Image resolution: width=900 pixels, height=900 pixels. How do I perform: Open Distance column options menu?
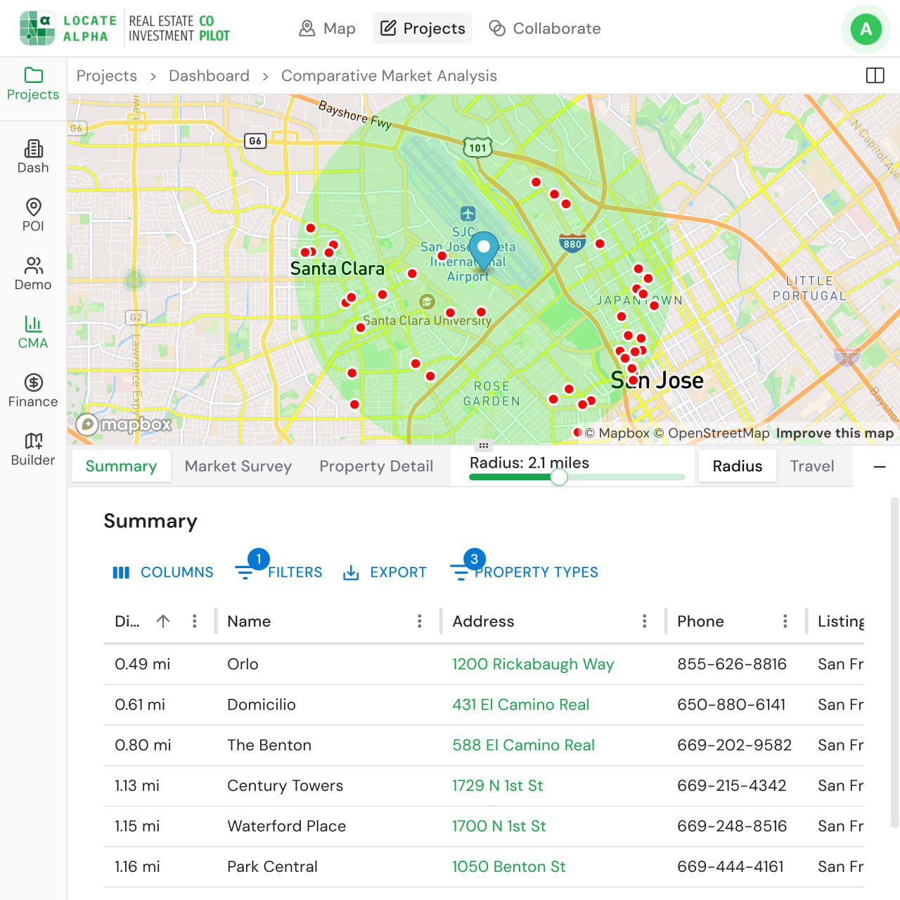coord(195,621)
